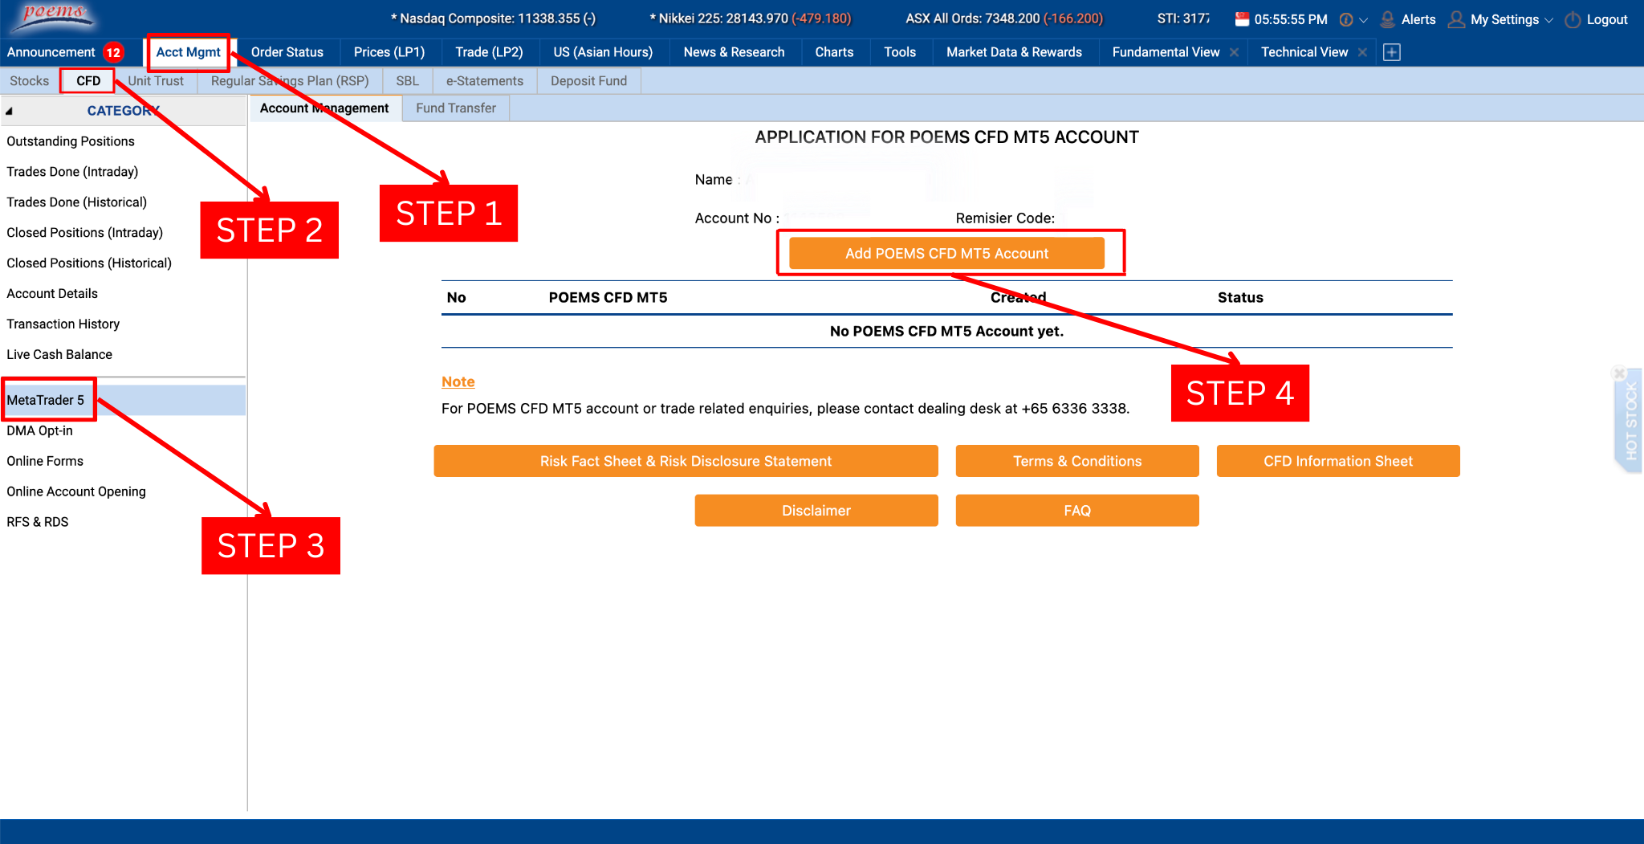The height and width of the screenshot is (844, 1644).
Task: Open Trades Done (Historical)
Action: pyautogui.click(x=76, y=202)
